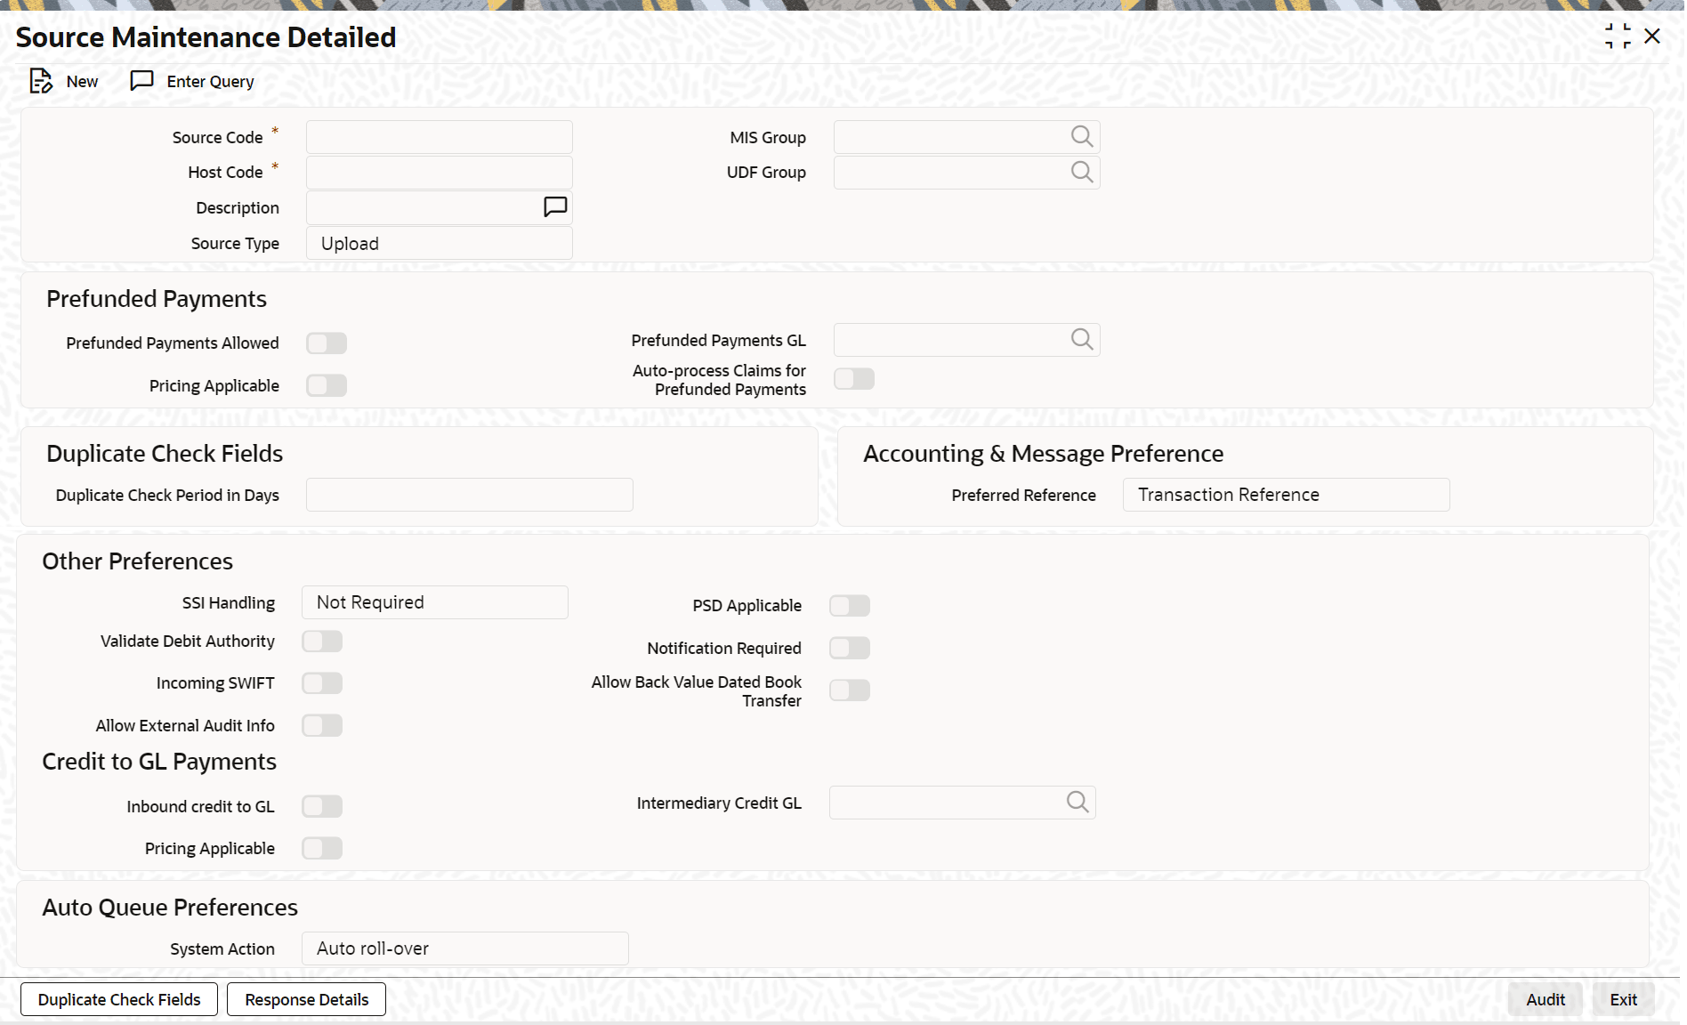Enable Prefunded Payments Allowed toggle
Image resolution: width=1687 pixels, height=1025 pixels.
[327, 343]
